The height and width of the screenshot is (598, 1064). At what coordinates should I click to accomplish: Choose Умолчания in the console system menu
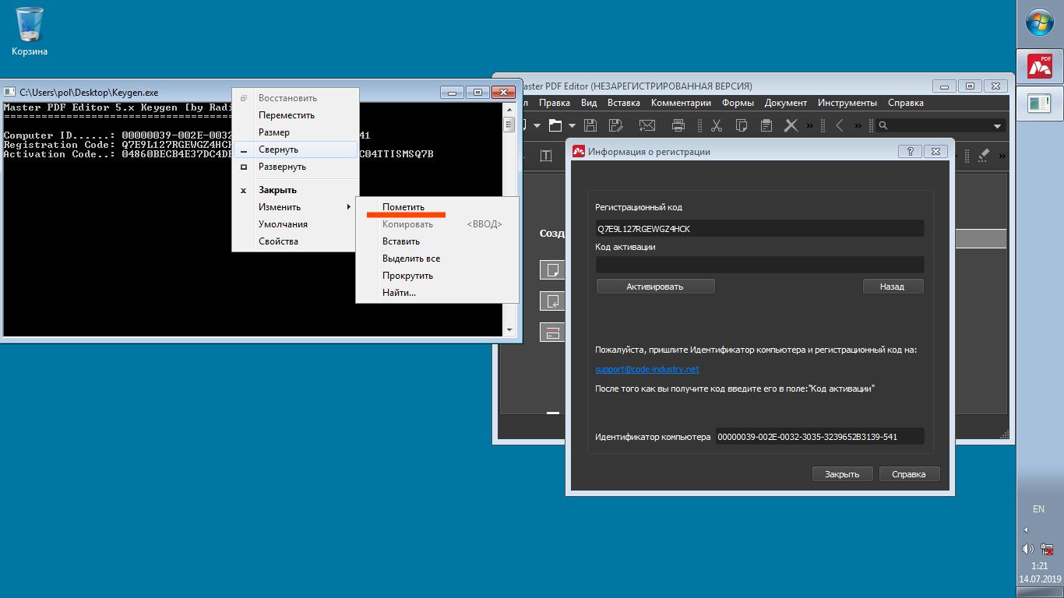(x=296, y=224)
